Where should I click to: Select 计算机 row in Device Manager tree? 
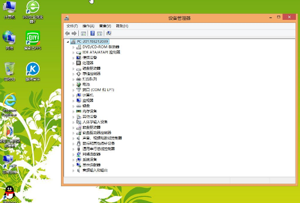point(88,95)
